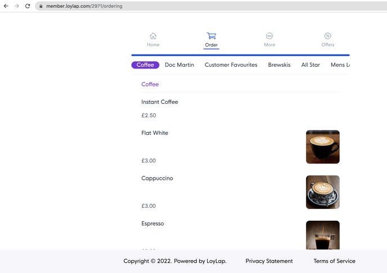Click the browser forward arrow
The height and width of the screenshot is (273, 387).
tap(17, 6)
